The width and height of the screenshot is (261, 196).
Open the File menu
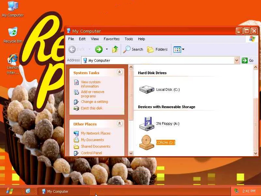point(71,39)
